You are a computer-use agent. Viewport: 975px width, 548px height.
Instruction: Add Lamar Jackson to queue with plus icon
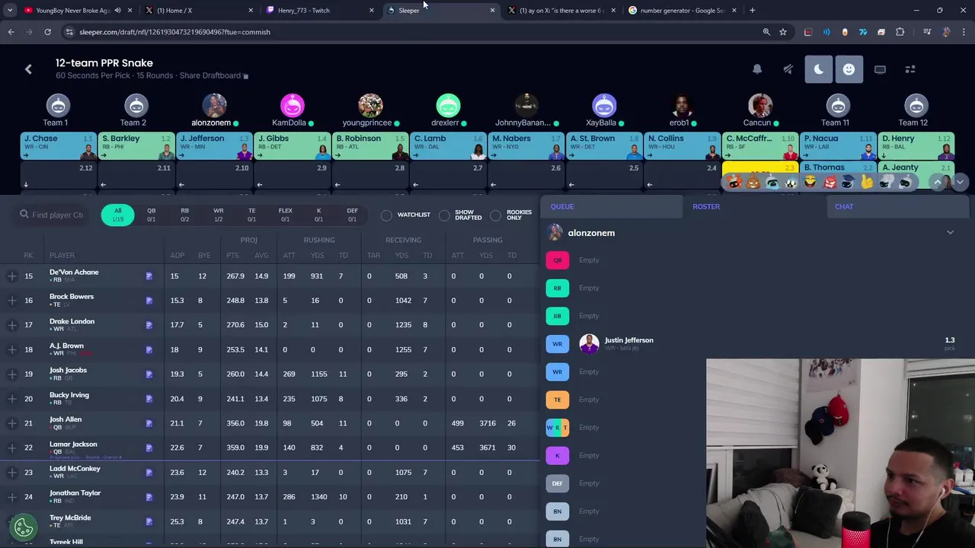click(11, 448)
